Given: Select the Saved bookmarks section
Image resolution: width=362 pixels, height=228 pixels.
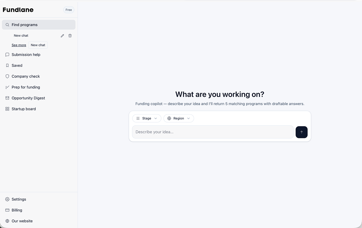Looking at the screenshot, I should 17,65.
